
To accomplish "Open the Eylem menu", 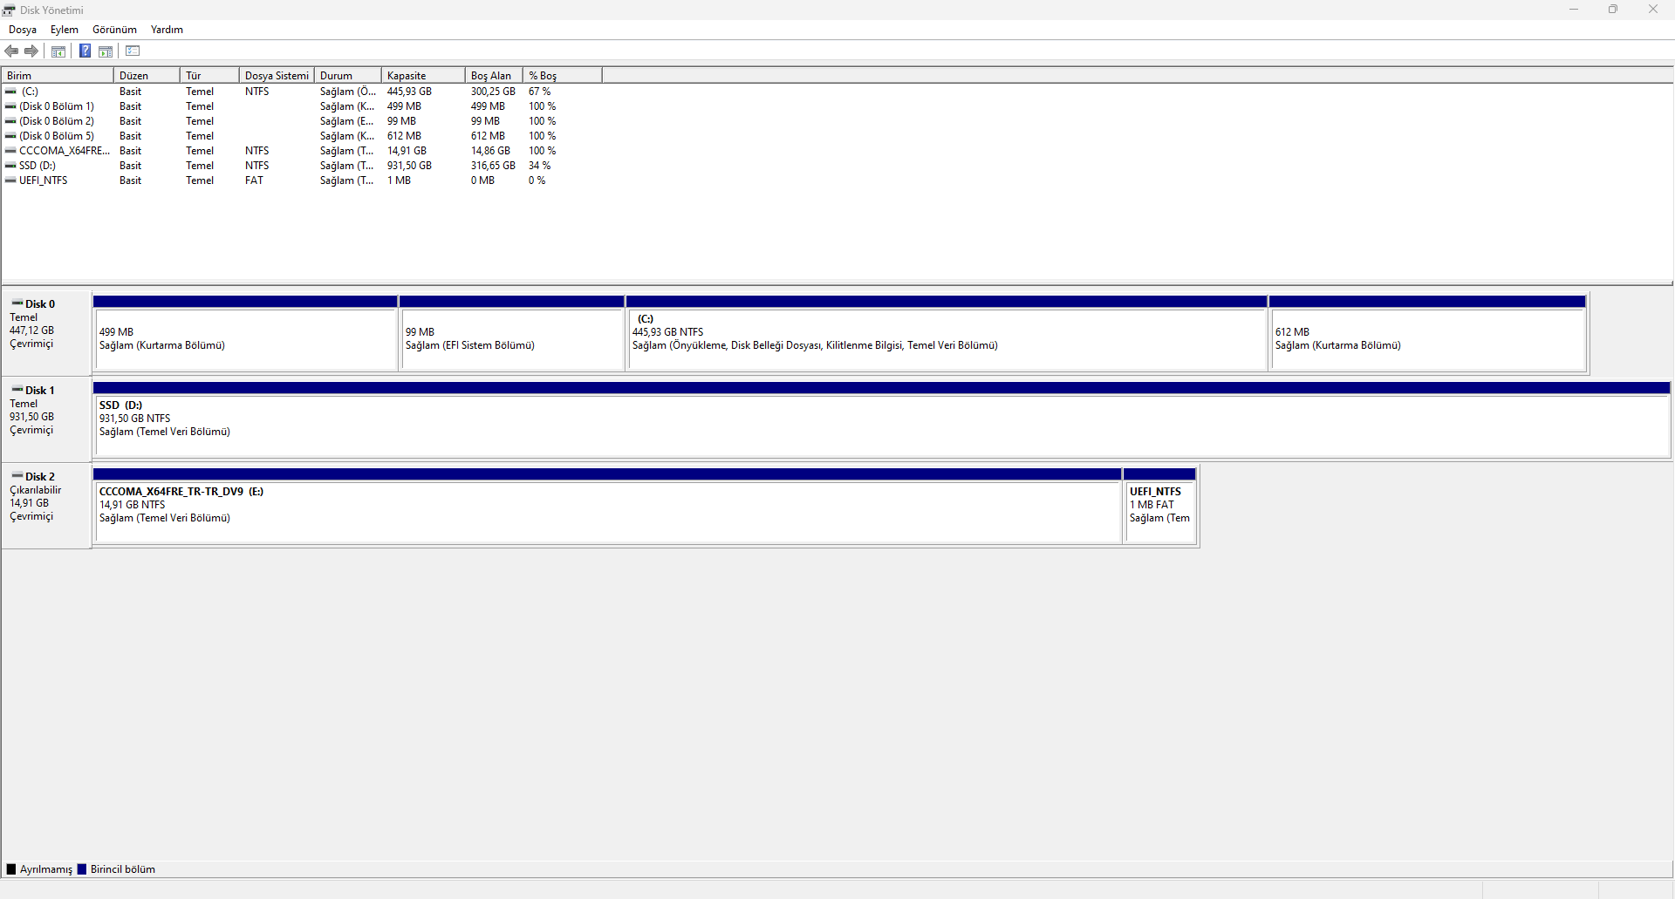I will tap(65, 30).
